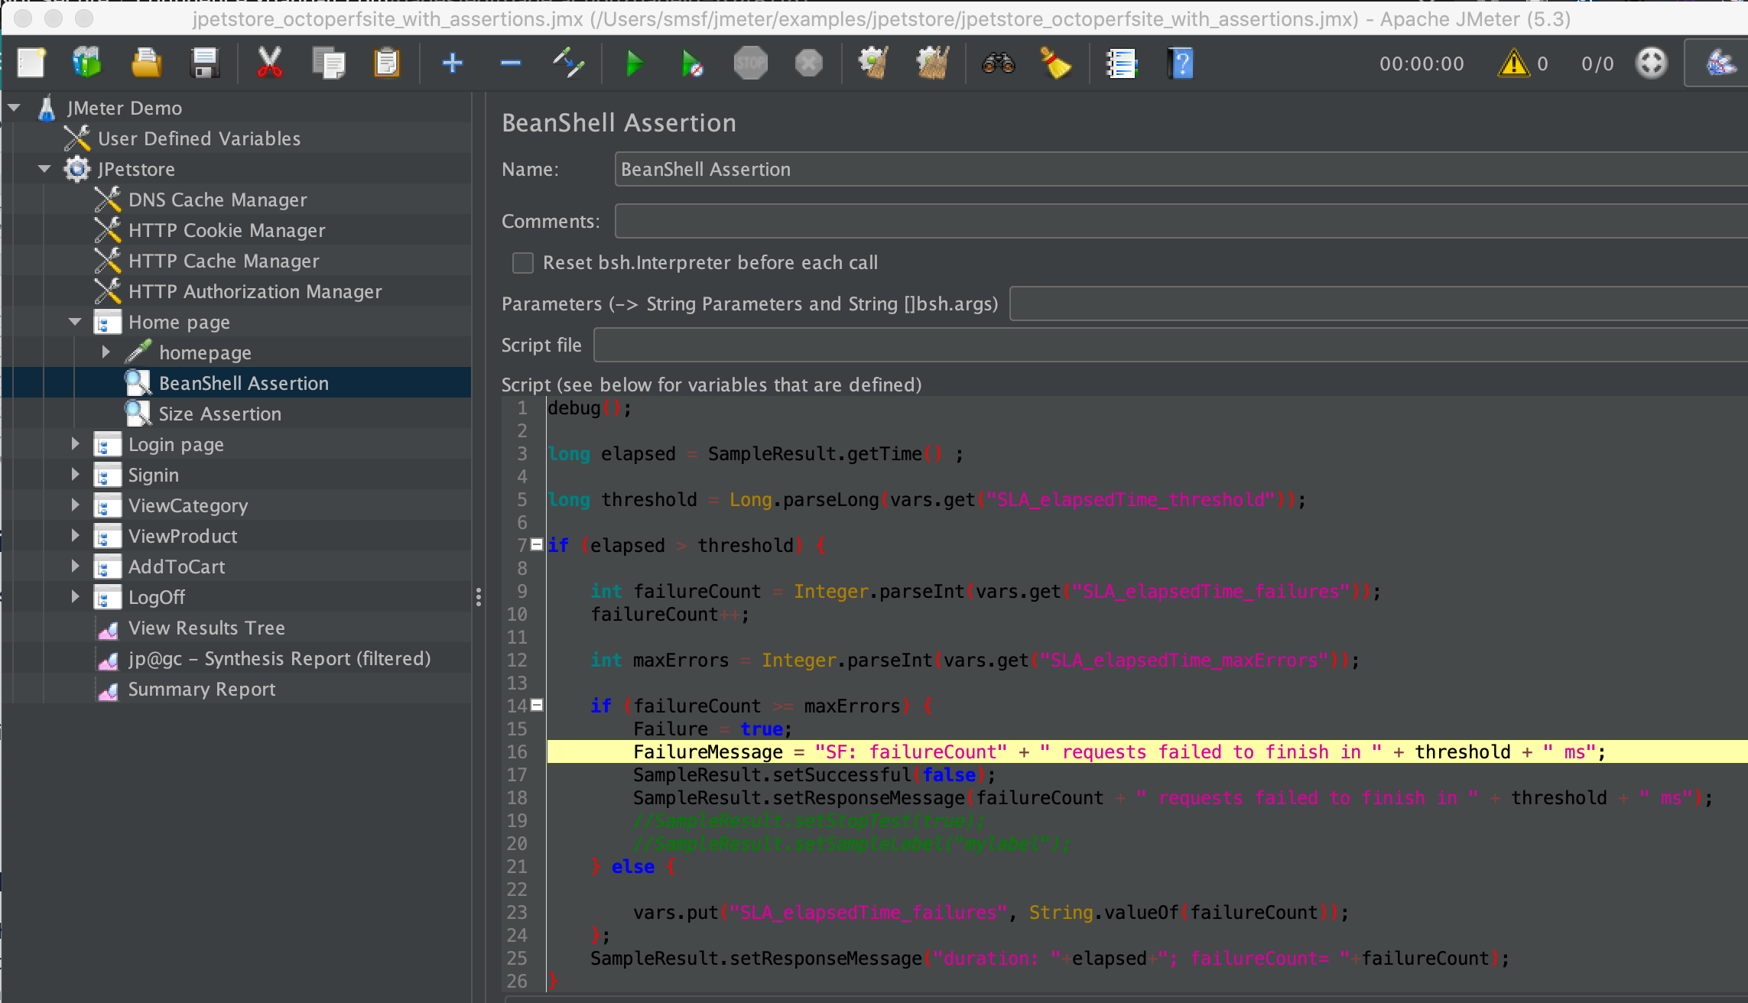This screenshot has height=1003, width=1748.
Task: Open a test plan file
Action: (x=146, y=63)
